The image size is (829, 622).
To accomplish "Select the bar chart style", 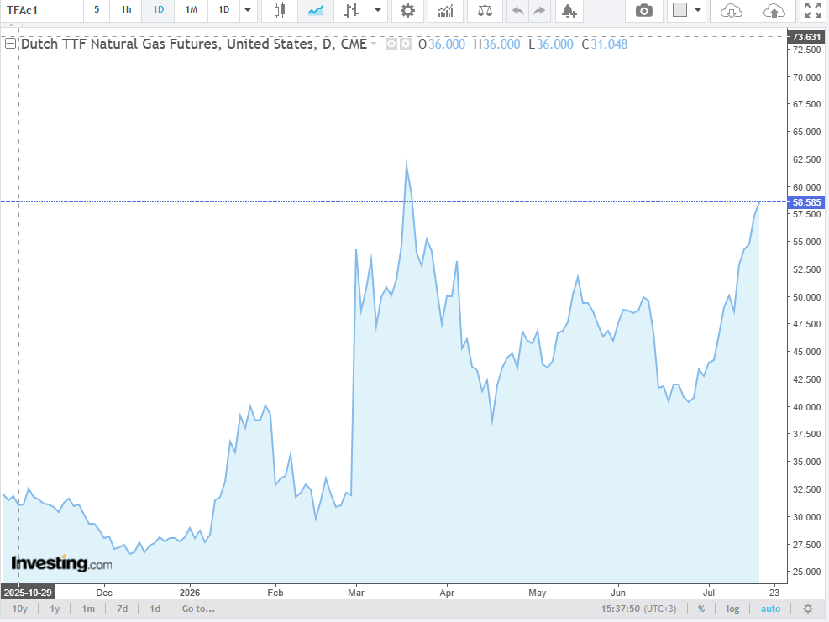I will tap(352, 11).
